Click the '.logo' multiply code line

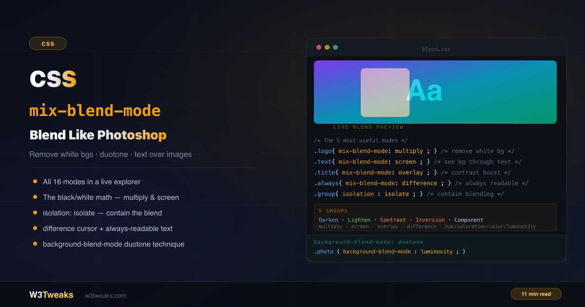click(x=414, y=151)
